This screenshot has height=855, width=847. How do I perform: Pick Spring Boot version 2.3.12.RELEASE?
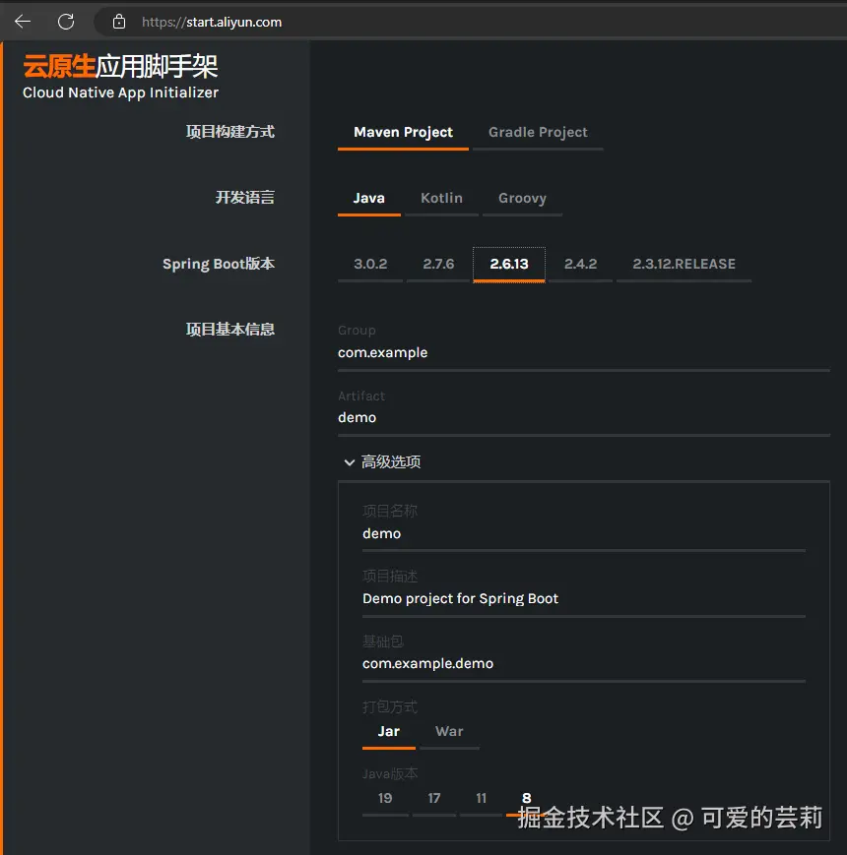coord(684,265)
